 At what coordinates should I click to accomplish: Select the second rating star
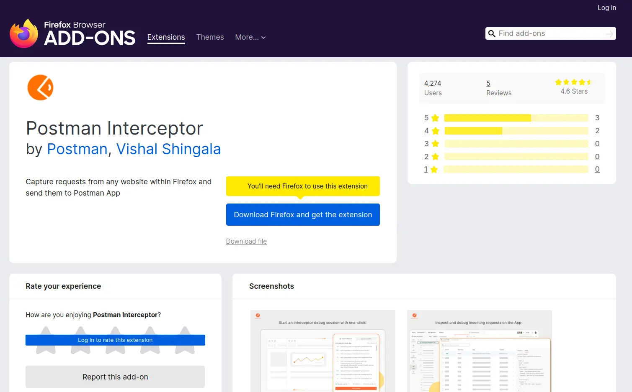pos(81,340)
